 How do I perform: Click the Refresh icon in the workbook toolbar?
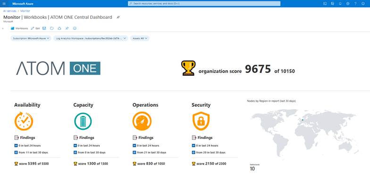tap(52, 28)
